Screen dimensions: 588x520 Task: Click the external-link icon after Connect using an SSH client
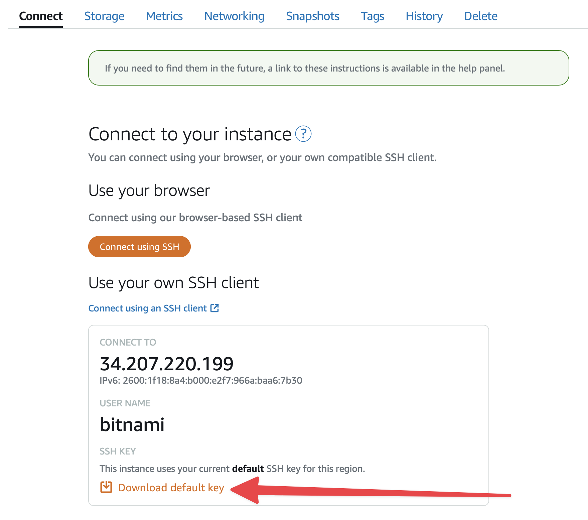(x=214, y=308)
